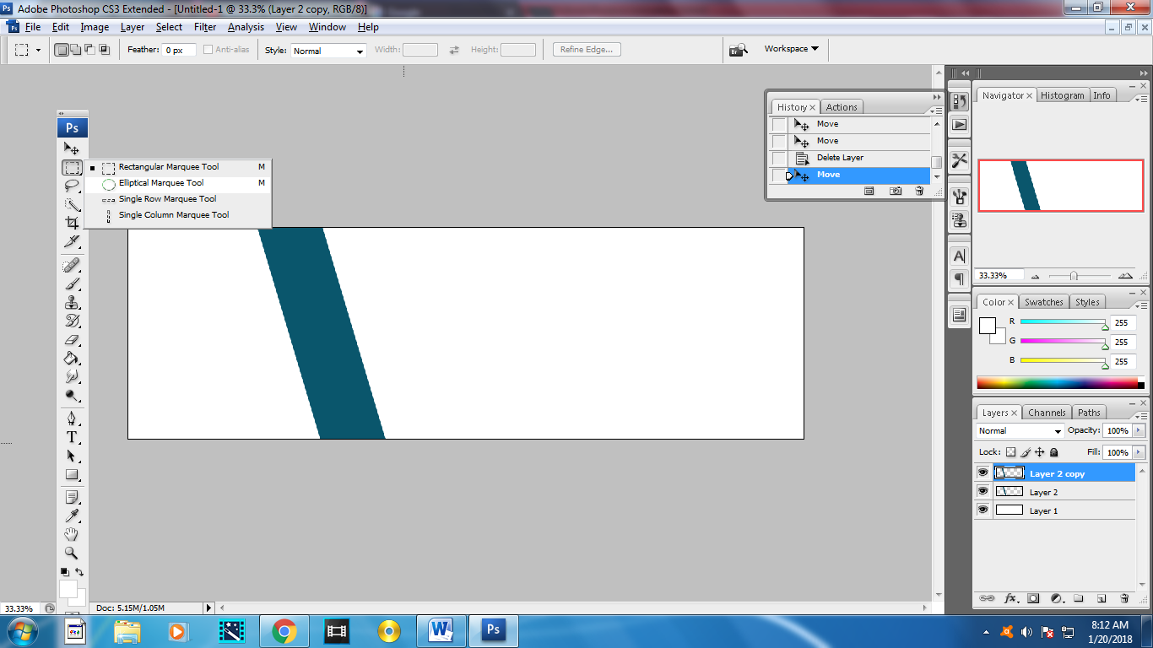The height and width of the screenshot is (648, 1153).
Task: Open the Windows Start menu
Action: pyautogui.click(x=20, y=630)
